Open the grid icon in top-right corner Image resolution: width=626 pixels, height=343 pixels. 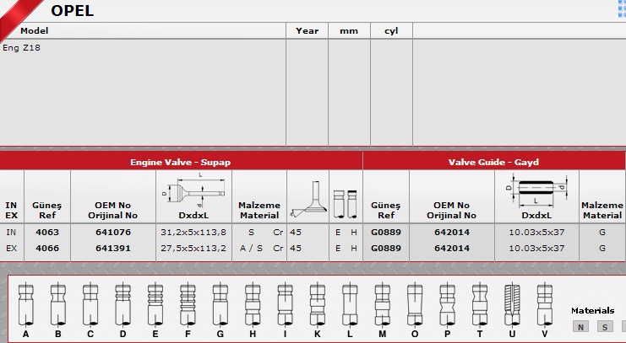coord(620,8)
